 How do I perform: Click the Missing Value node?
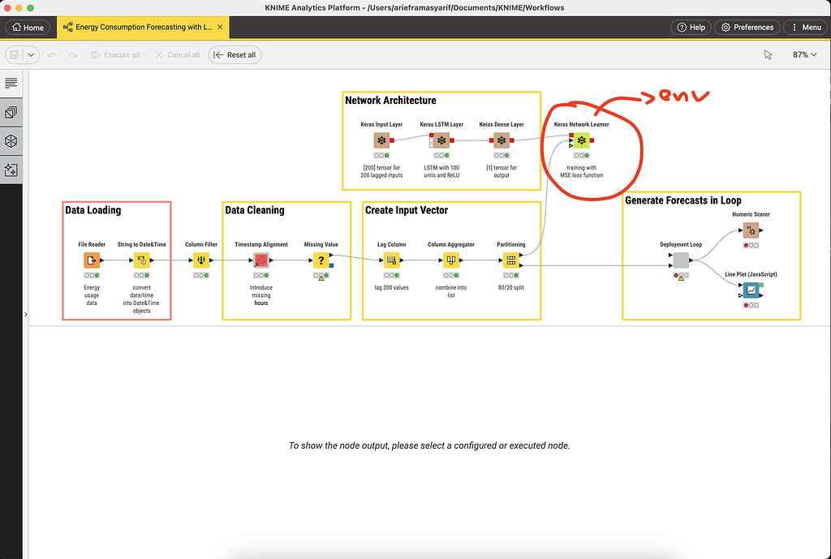click(x=321, y=260)
